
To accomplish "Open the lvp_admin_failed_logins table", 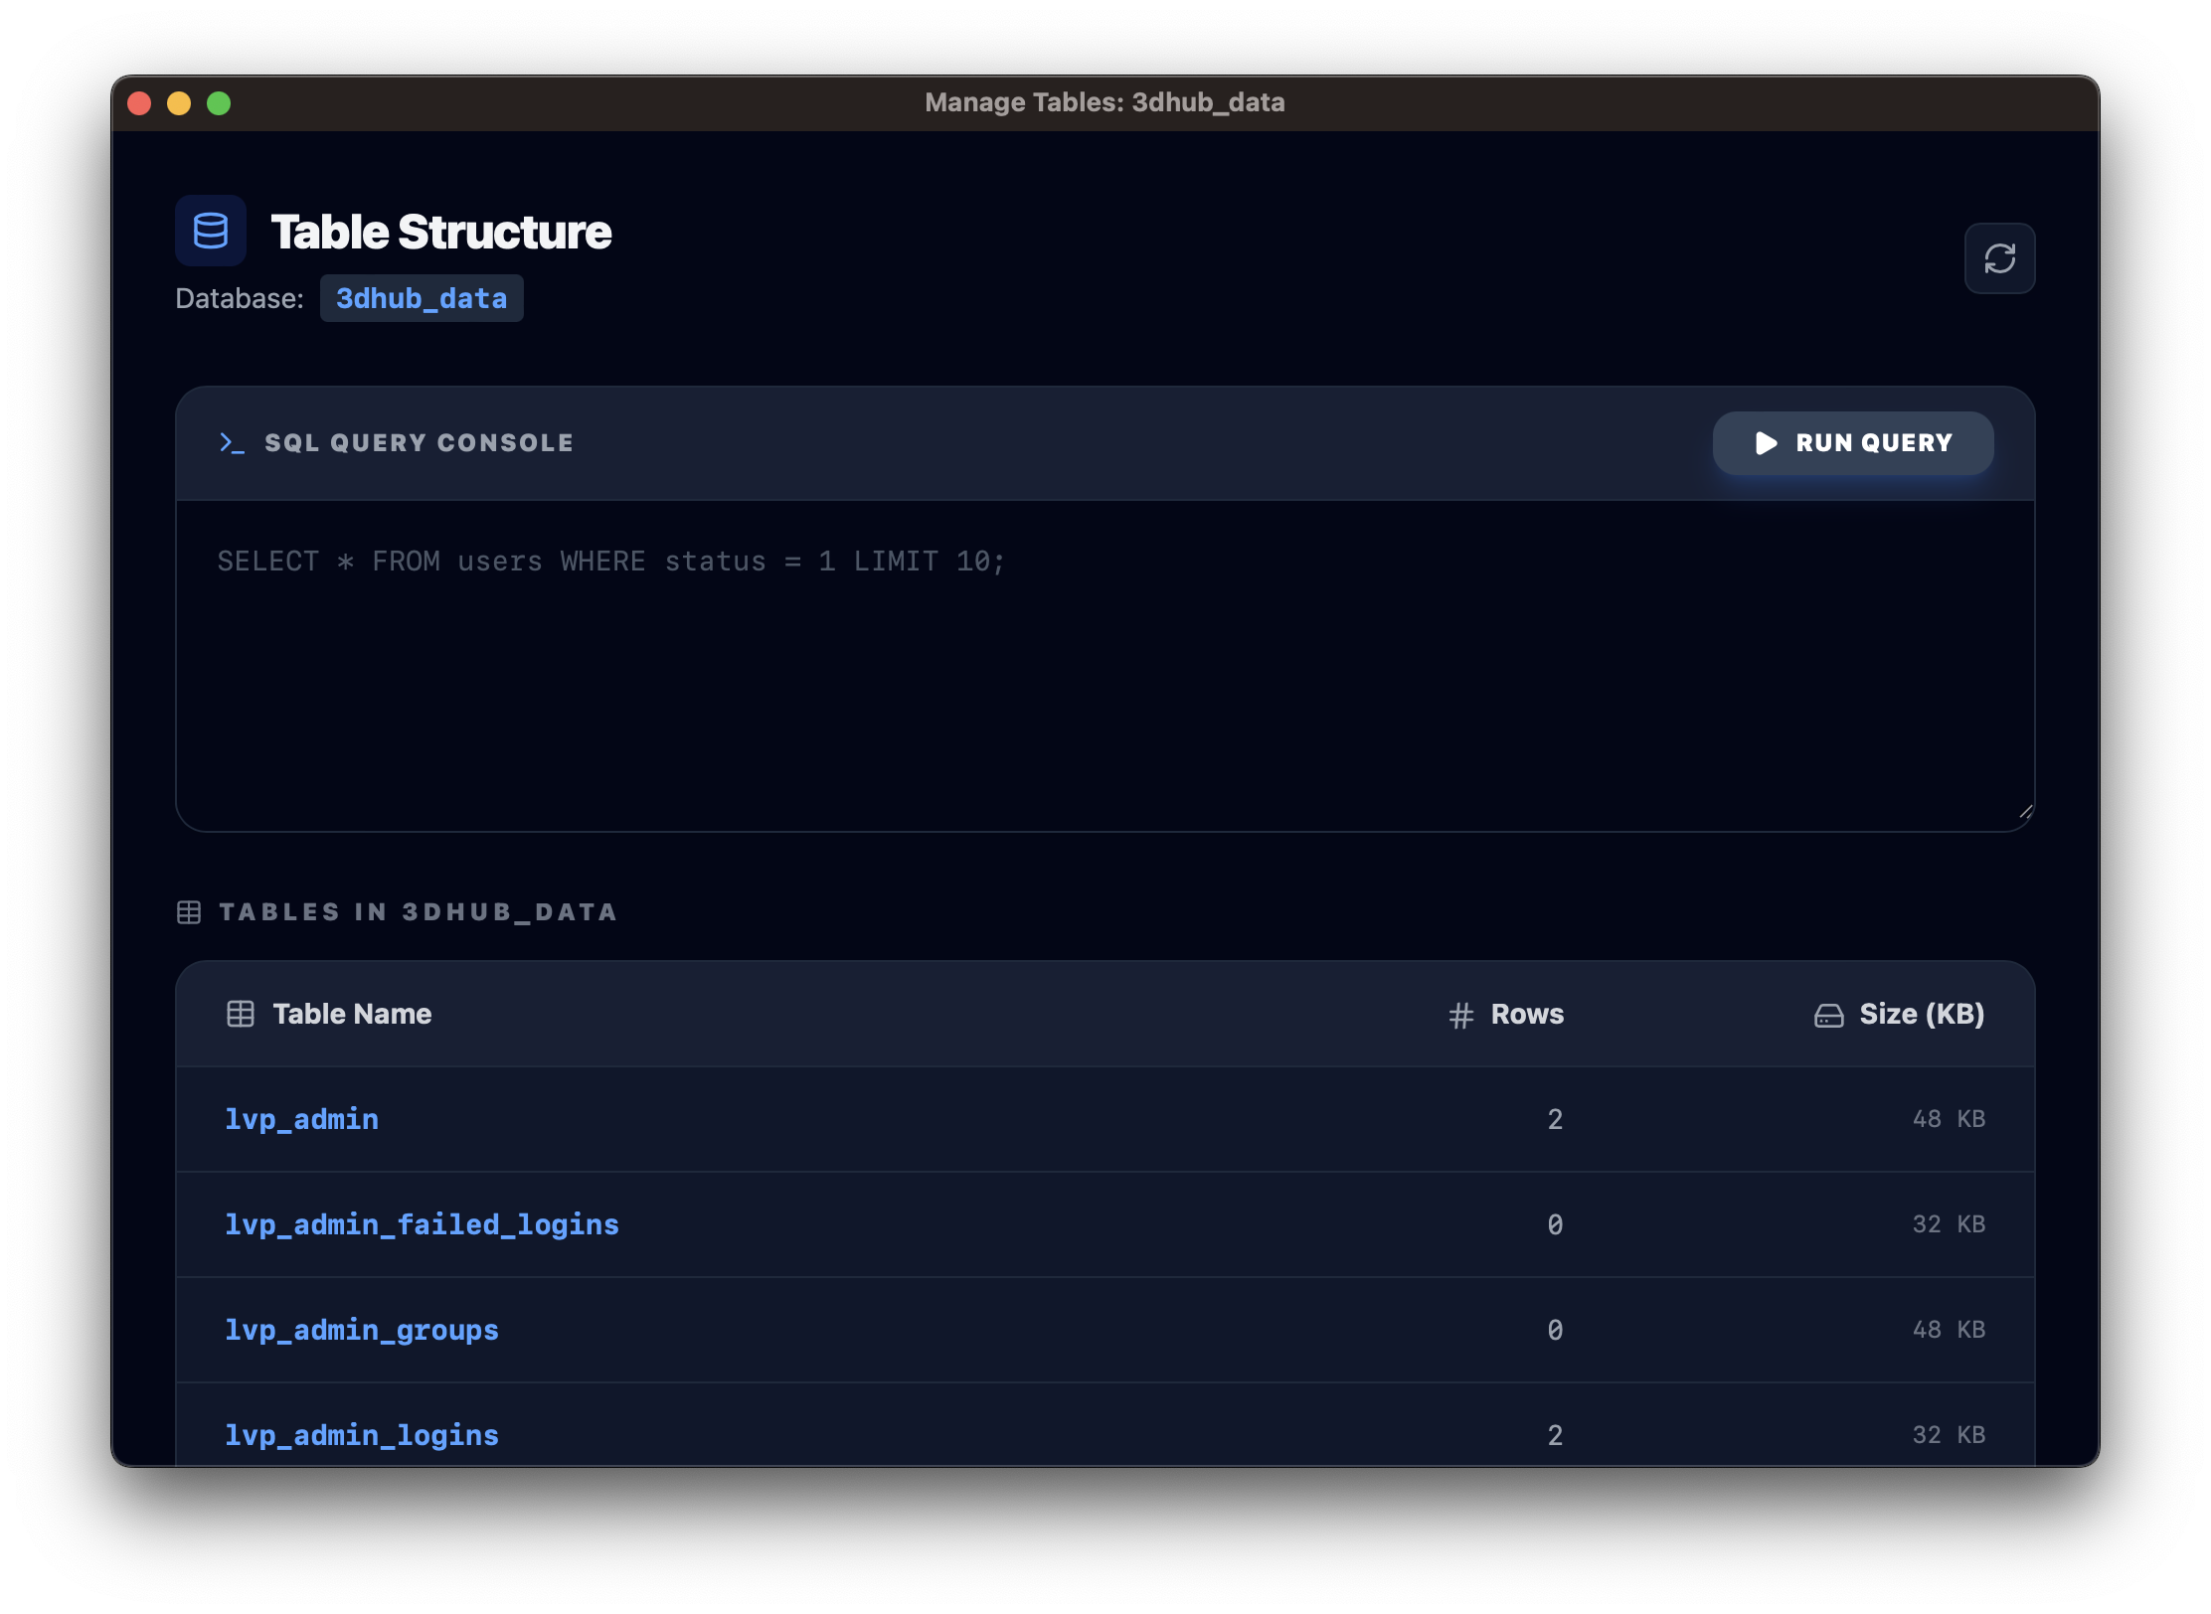I will 422,1224.
